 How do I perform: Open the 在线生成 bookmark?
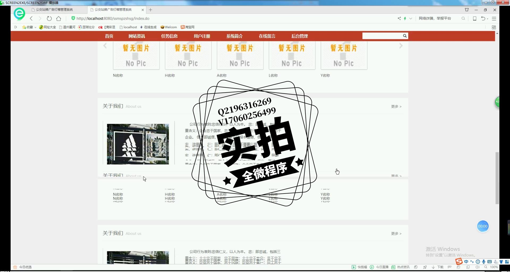pos(148,27)
